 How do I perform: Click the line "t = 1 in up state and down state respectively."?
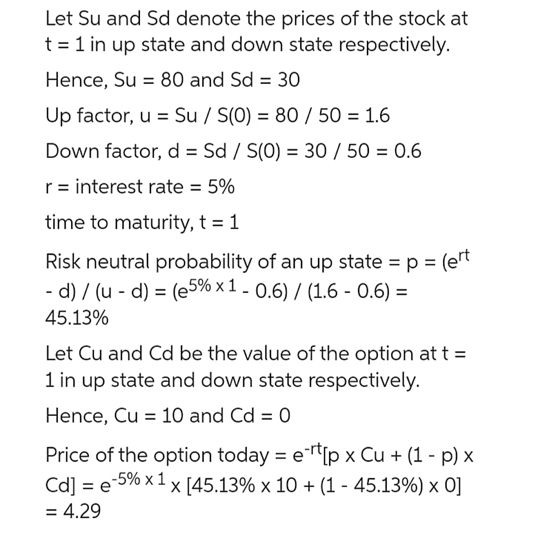pyautogui.click(x=247, y=45)
